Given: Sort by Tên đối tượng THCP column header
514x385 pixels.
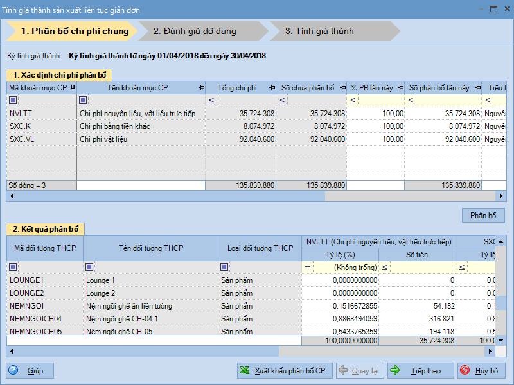Looking at the screenshot, I should pos(151,248).
